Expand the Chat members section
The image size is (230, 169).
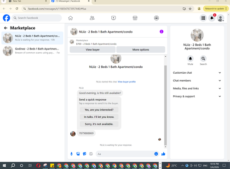197,81
